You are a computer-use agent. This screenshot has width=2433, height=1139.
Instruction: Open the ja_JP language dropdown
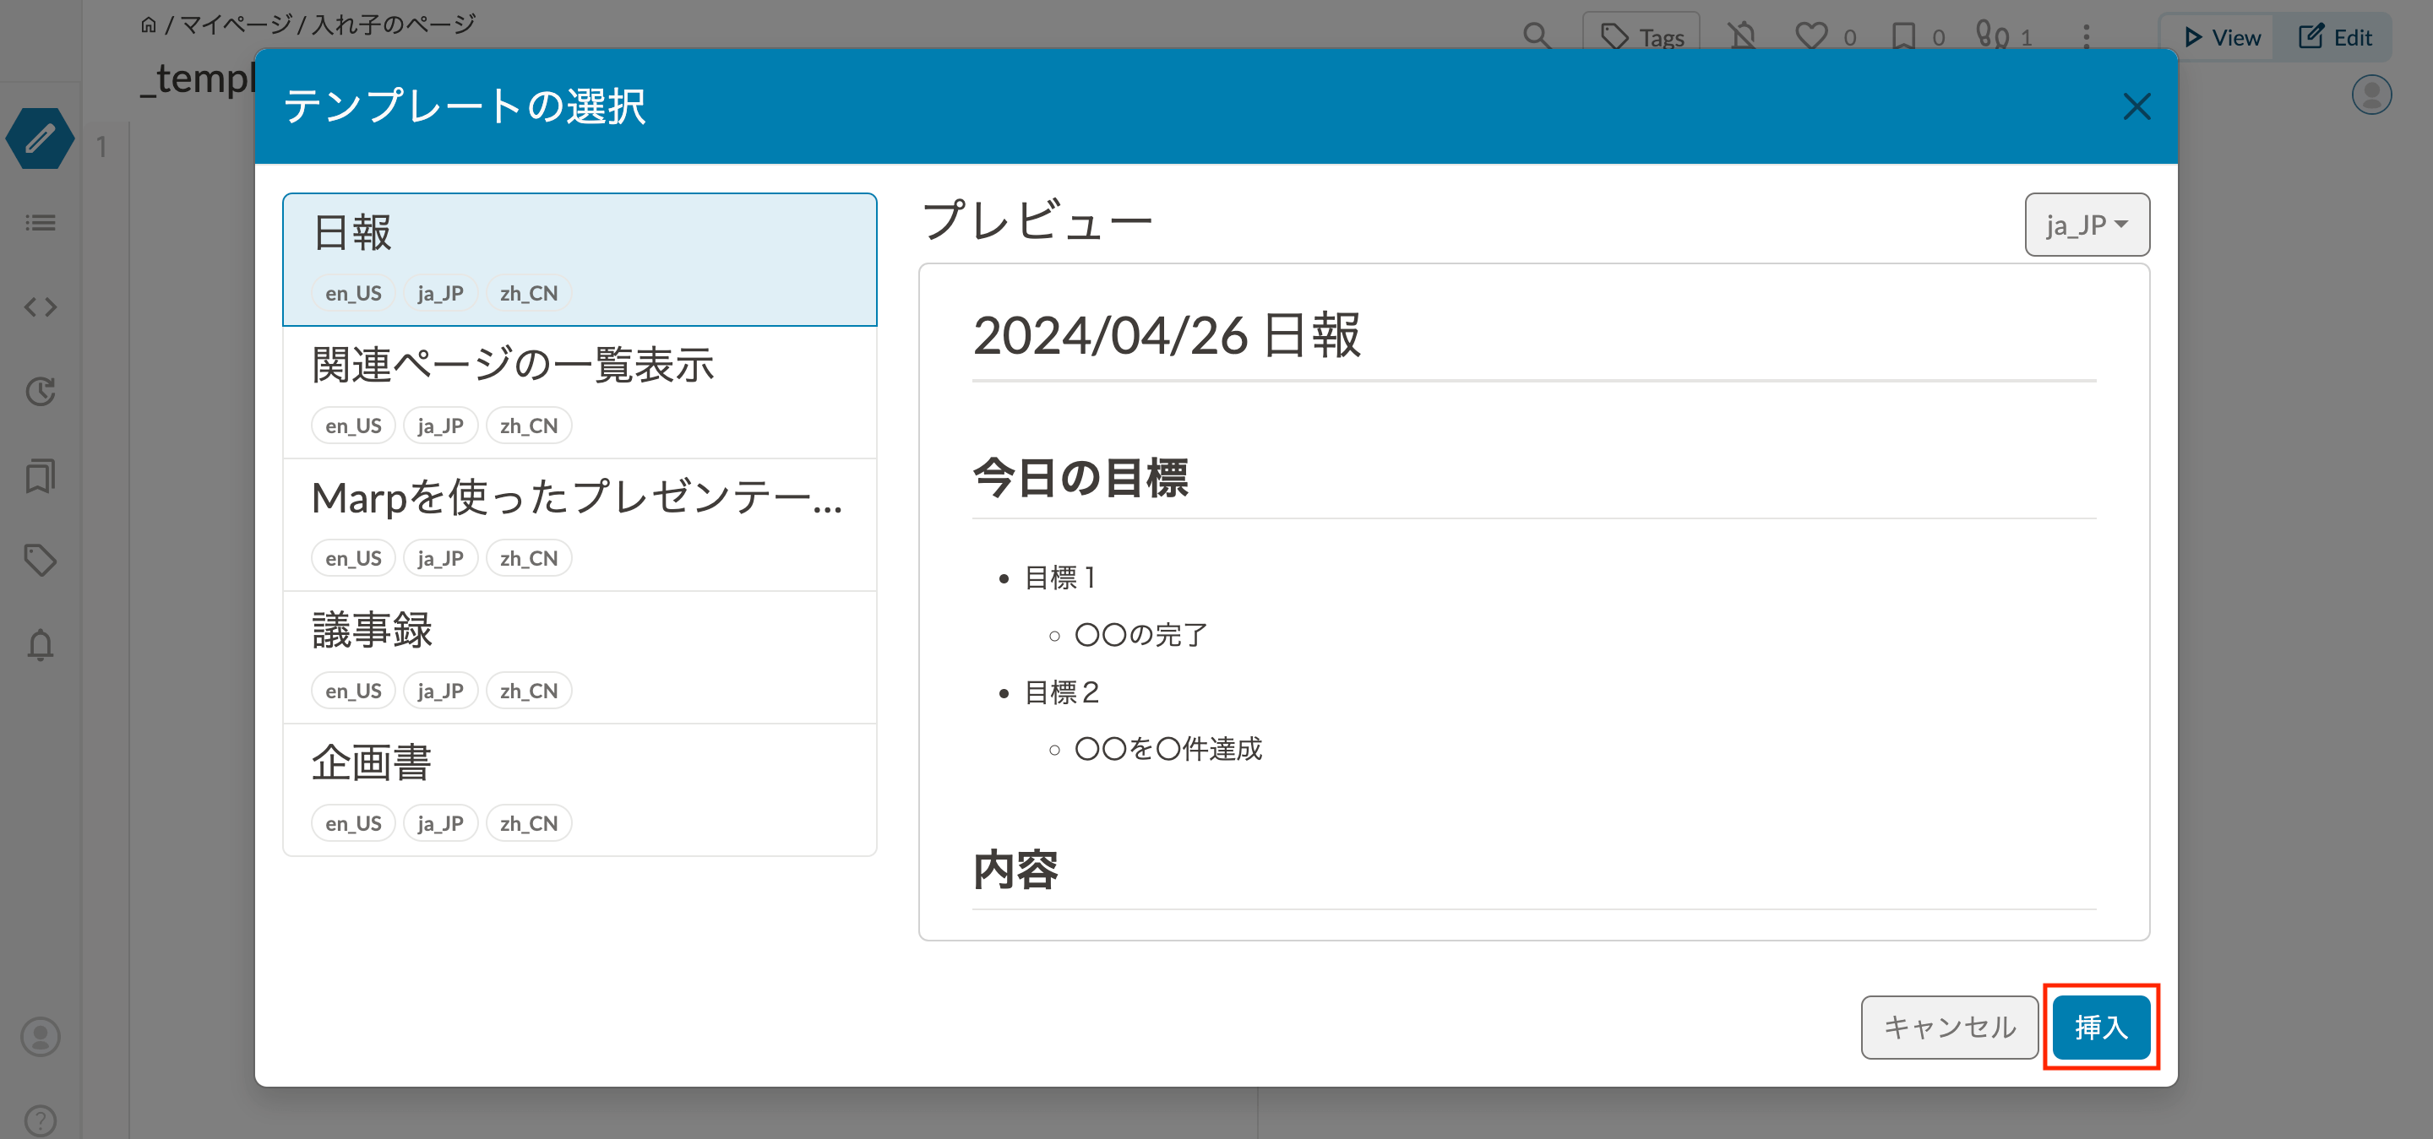[x=2087, y=224]
